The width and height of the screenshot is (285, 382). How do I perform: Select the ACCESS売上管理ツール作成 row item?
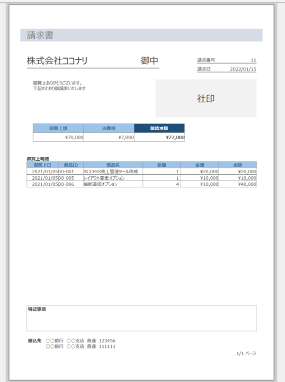110,172
